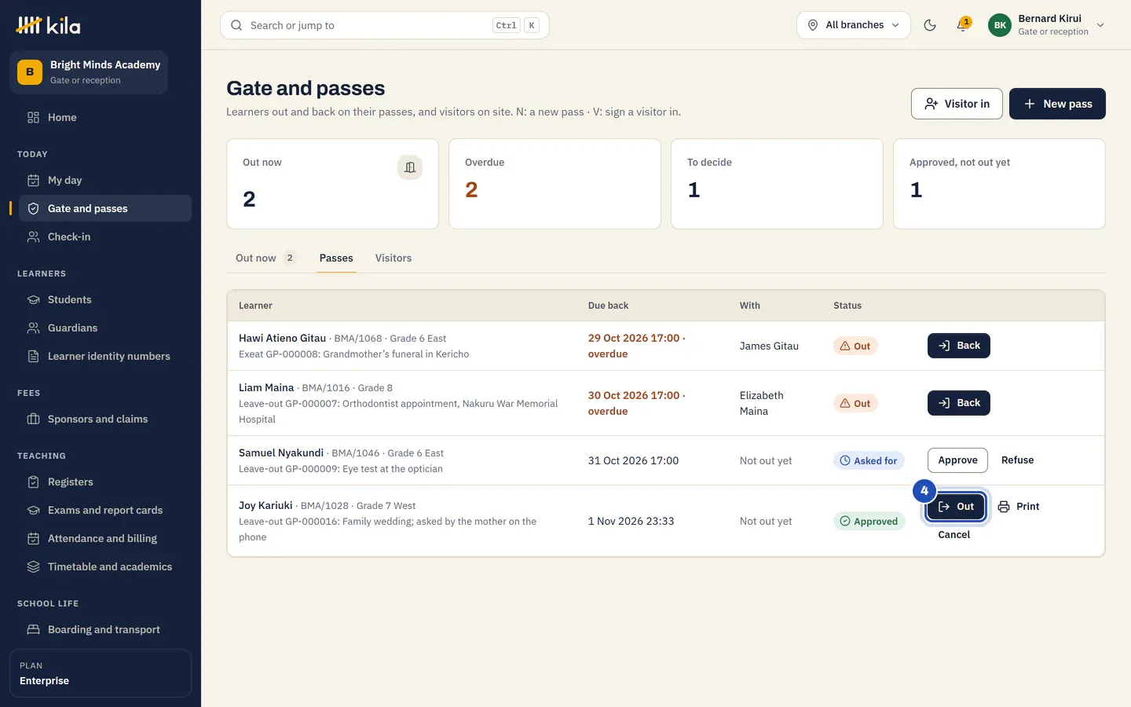The width and height of the screenshot is (1131, 707).
Task: Print Joy Kariuki's pass
Action: [x=1019, y=507]
